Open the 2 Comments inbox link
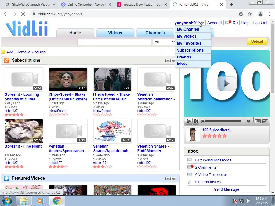Screen dimensions: 275x206 point(205,167)
